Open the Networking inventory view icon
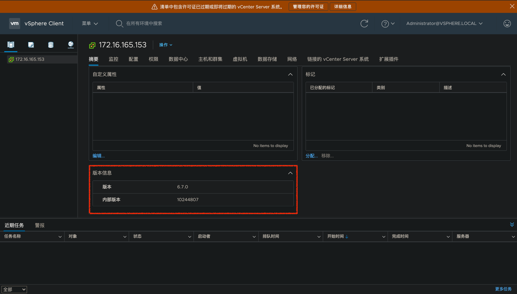Image resolution: width=517 pixels, height=294 pixels. [71, 45]
